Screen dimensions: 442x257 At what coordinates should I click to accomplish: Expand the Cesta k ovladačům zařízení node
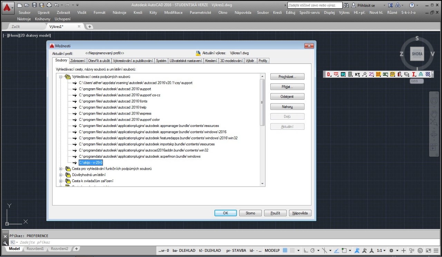pos(61,181)
